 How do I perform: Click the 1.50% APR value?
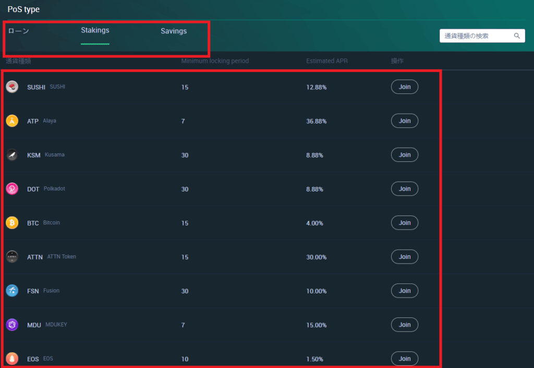(314, 359)
